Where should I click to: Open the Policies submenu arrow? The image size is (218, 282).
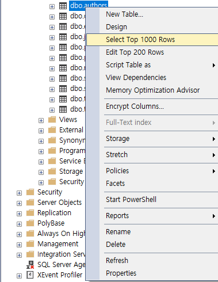pyautogui.click(x=214, y=171)
